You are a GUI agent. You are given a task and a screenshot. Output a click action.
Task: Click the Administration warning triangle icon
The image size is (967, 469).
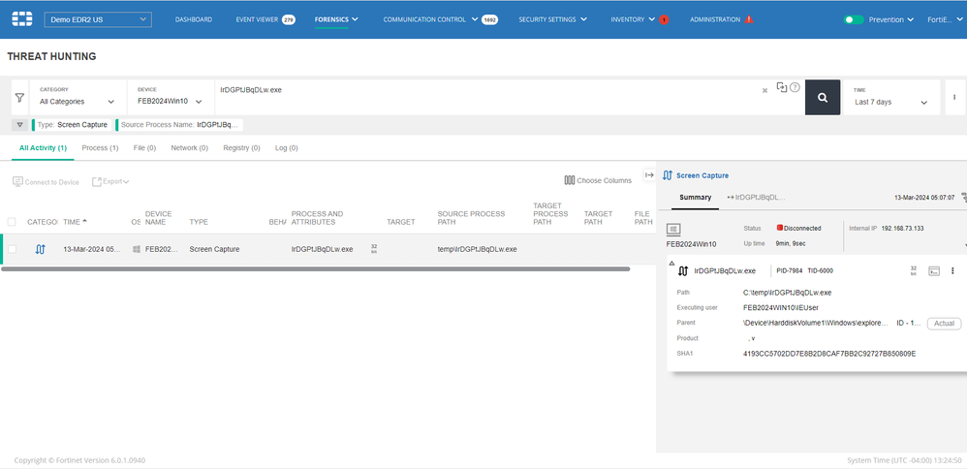click(x=749, y=19)
